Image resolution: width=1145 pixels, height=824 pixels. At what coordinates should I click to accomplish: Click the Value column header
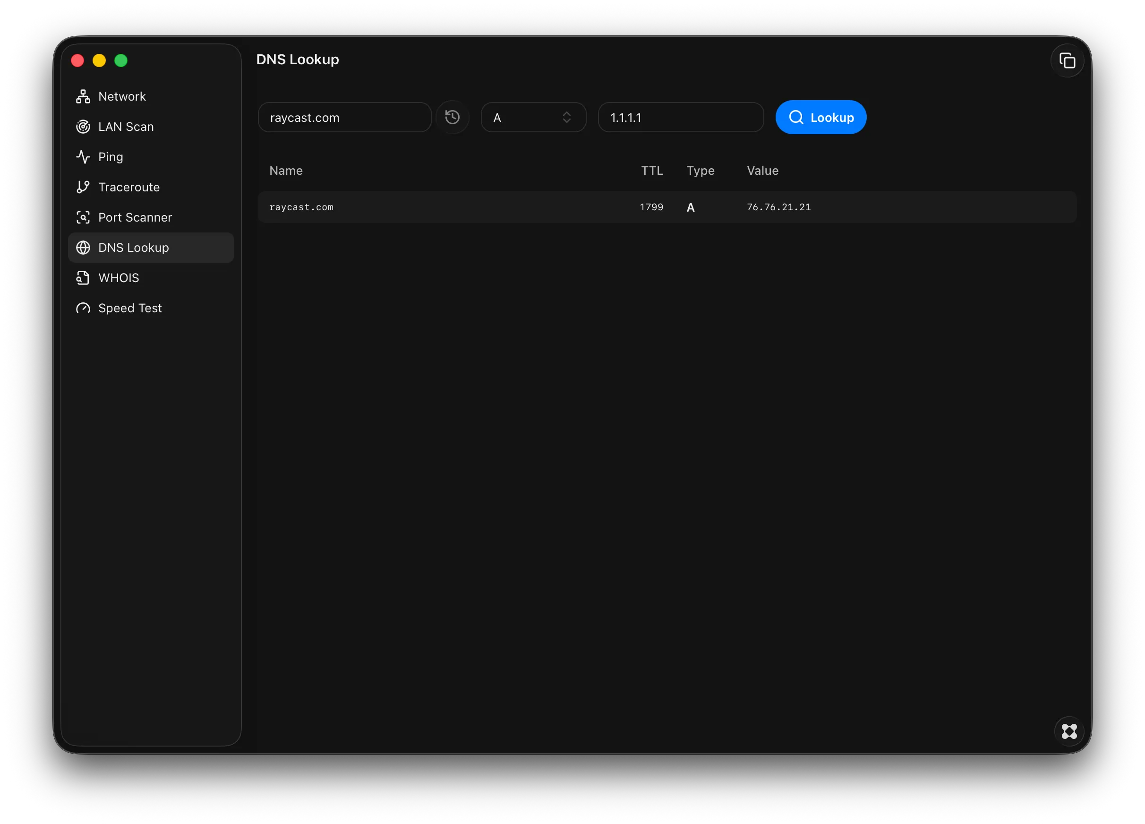pyautogui.click(x=762, y=171)
